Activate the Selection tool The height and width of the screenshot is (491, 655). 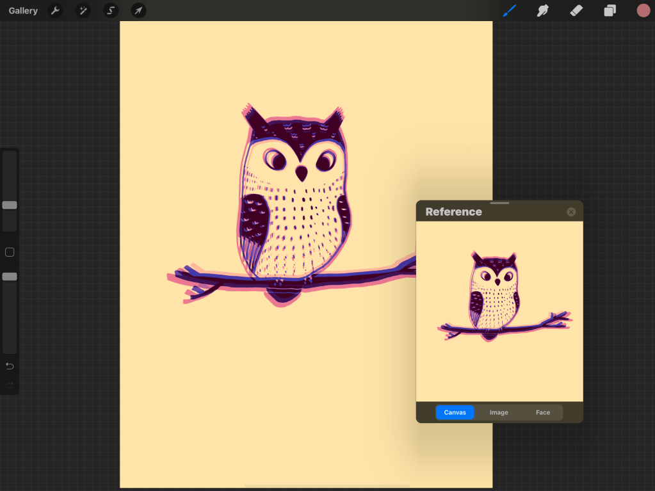[x=111, y=11]
